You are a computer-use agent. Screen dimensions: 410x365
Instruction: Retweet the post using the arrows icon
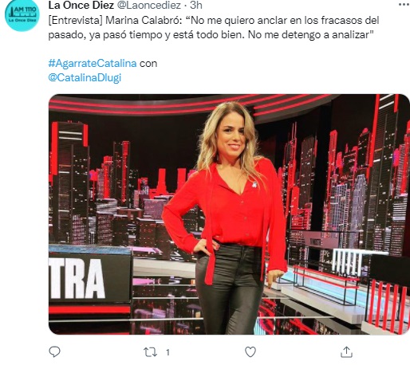click(150, 352)
